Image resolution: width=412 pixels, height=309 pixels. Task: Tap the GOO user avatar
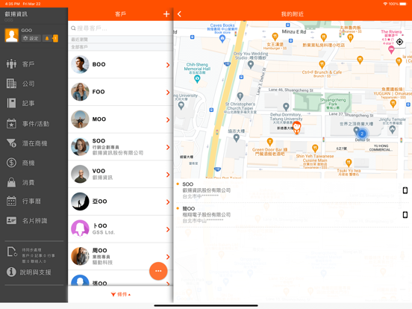pyautogui.click(x=11, y=35)
